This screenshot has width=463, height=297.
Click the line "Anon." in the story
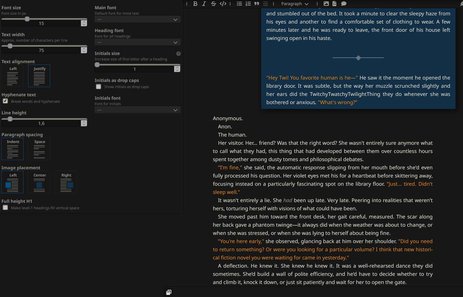225,127
